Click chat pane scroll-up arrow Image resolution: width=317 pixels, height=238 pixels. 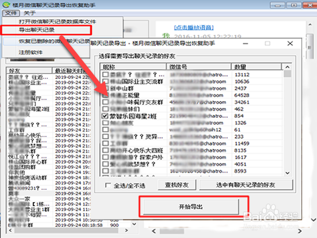coord(310,25)
